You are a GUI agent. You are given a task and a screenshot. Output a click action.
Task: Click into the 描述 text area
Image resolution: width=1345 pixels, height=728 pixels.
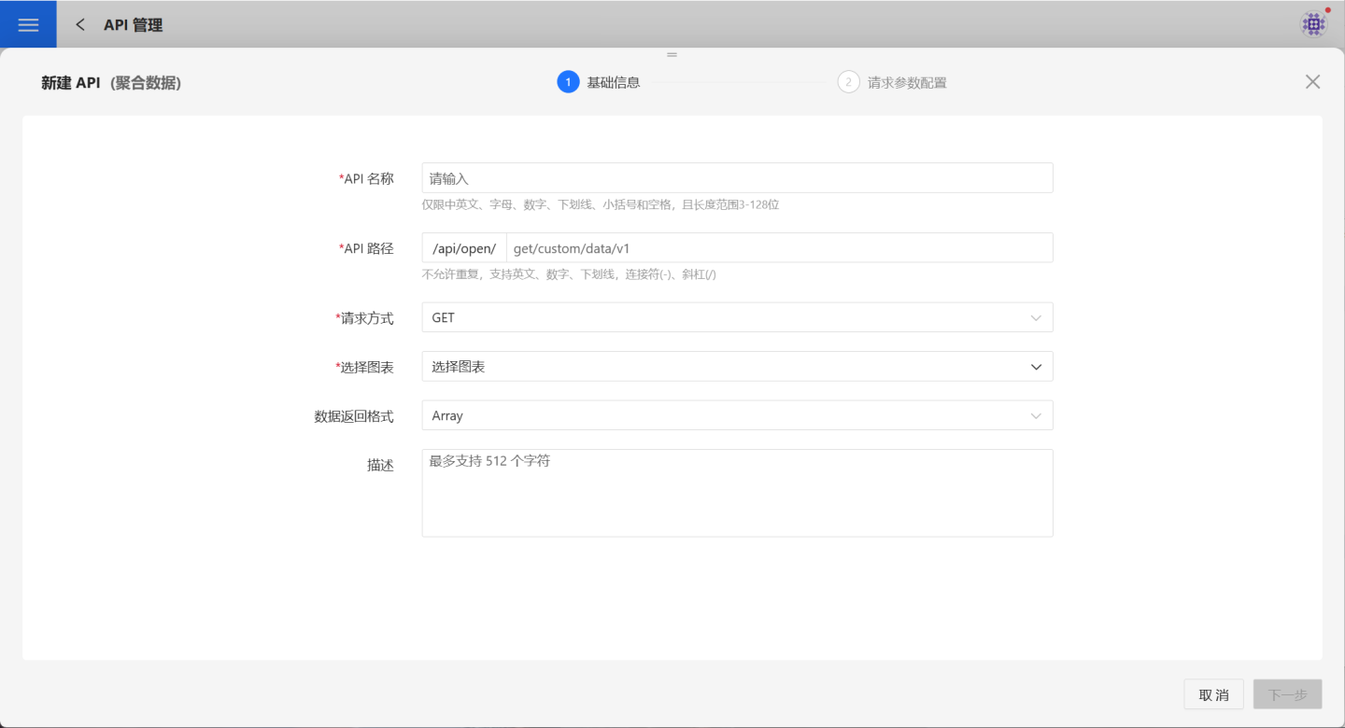tap(736, 493)
